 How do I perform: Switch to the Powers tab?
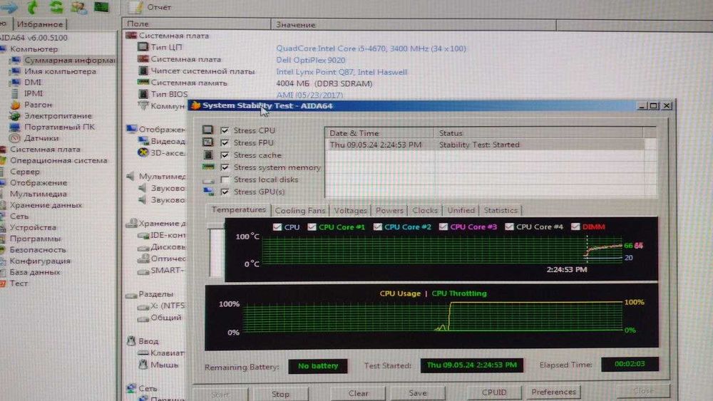[389, 210]
